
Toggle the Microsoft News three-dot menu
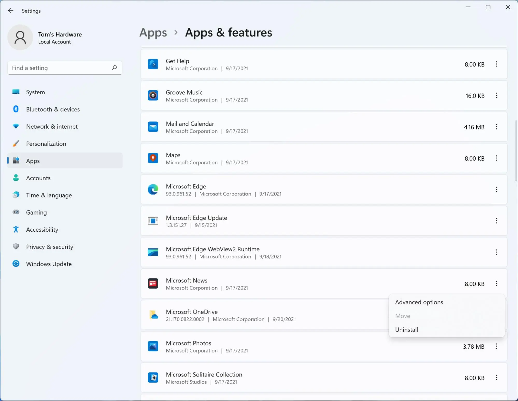pyautogui.click(x=496, y=284)
